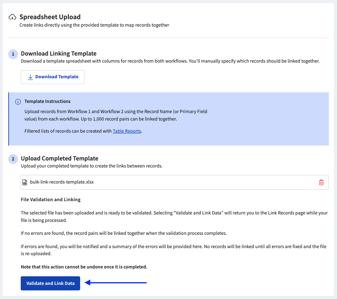Open the Table Reports link
Screen dimensions: 337x299
pos(127,131)
